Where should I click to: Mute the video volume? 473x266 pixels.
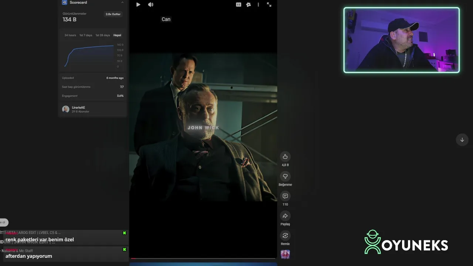pos(150,4)
